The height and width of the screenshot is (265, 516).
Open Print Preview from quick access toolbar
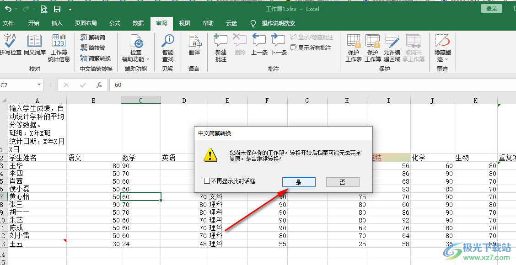coord(44,9)
